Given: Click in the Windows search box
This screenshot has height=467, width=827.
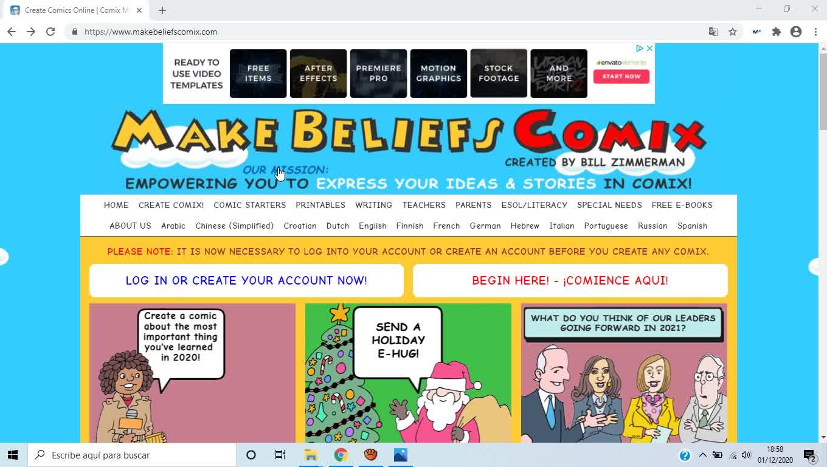Looking at the screenshot, I should click(x=132, y=455).
